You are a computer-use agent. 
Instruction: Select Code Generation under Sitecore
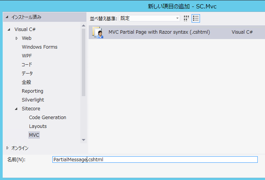[47, 117]
